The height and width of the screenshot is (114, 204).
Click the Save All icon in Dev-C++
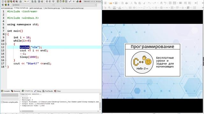(11, 1)
